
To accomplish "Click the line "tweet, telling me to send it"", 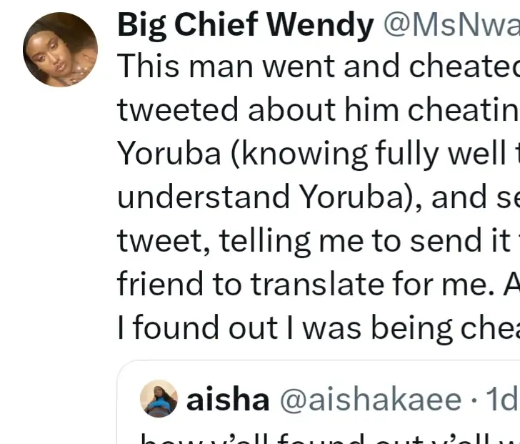I will point(318,240).
